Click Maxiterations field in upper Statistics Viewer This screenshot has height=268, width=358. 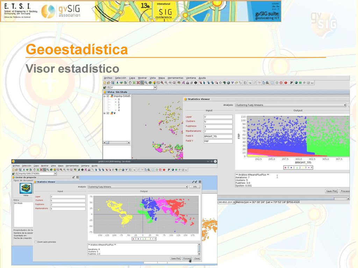coord(218,132)
